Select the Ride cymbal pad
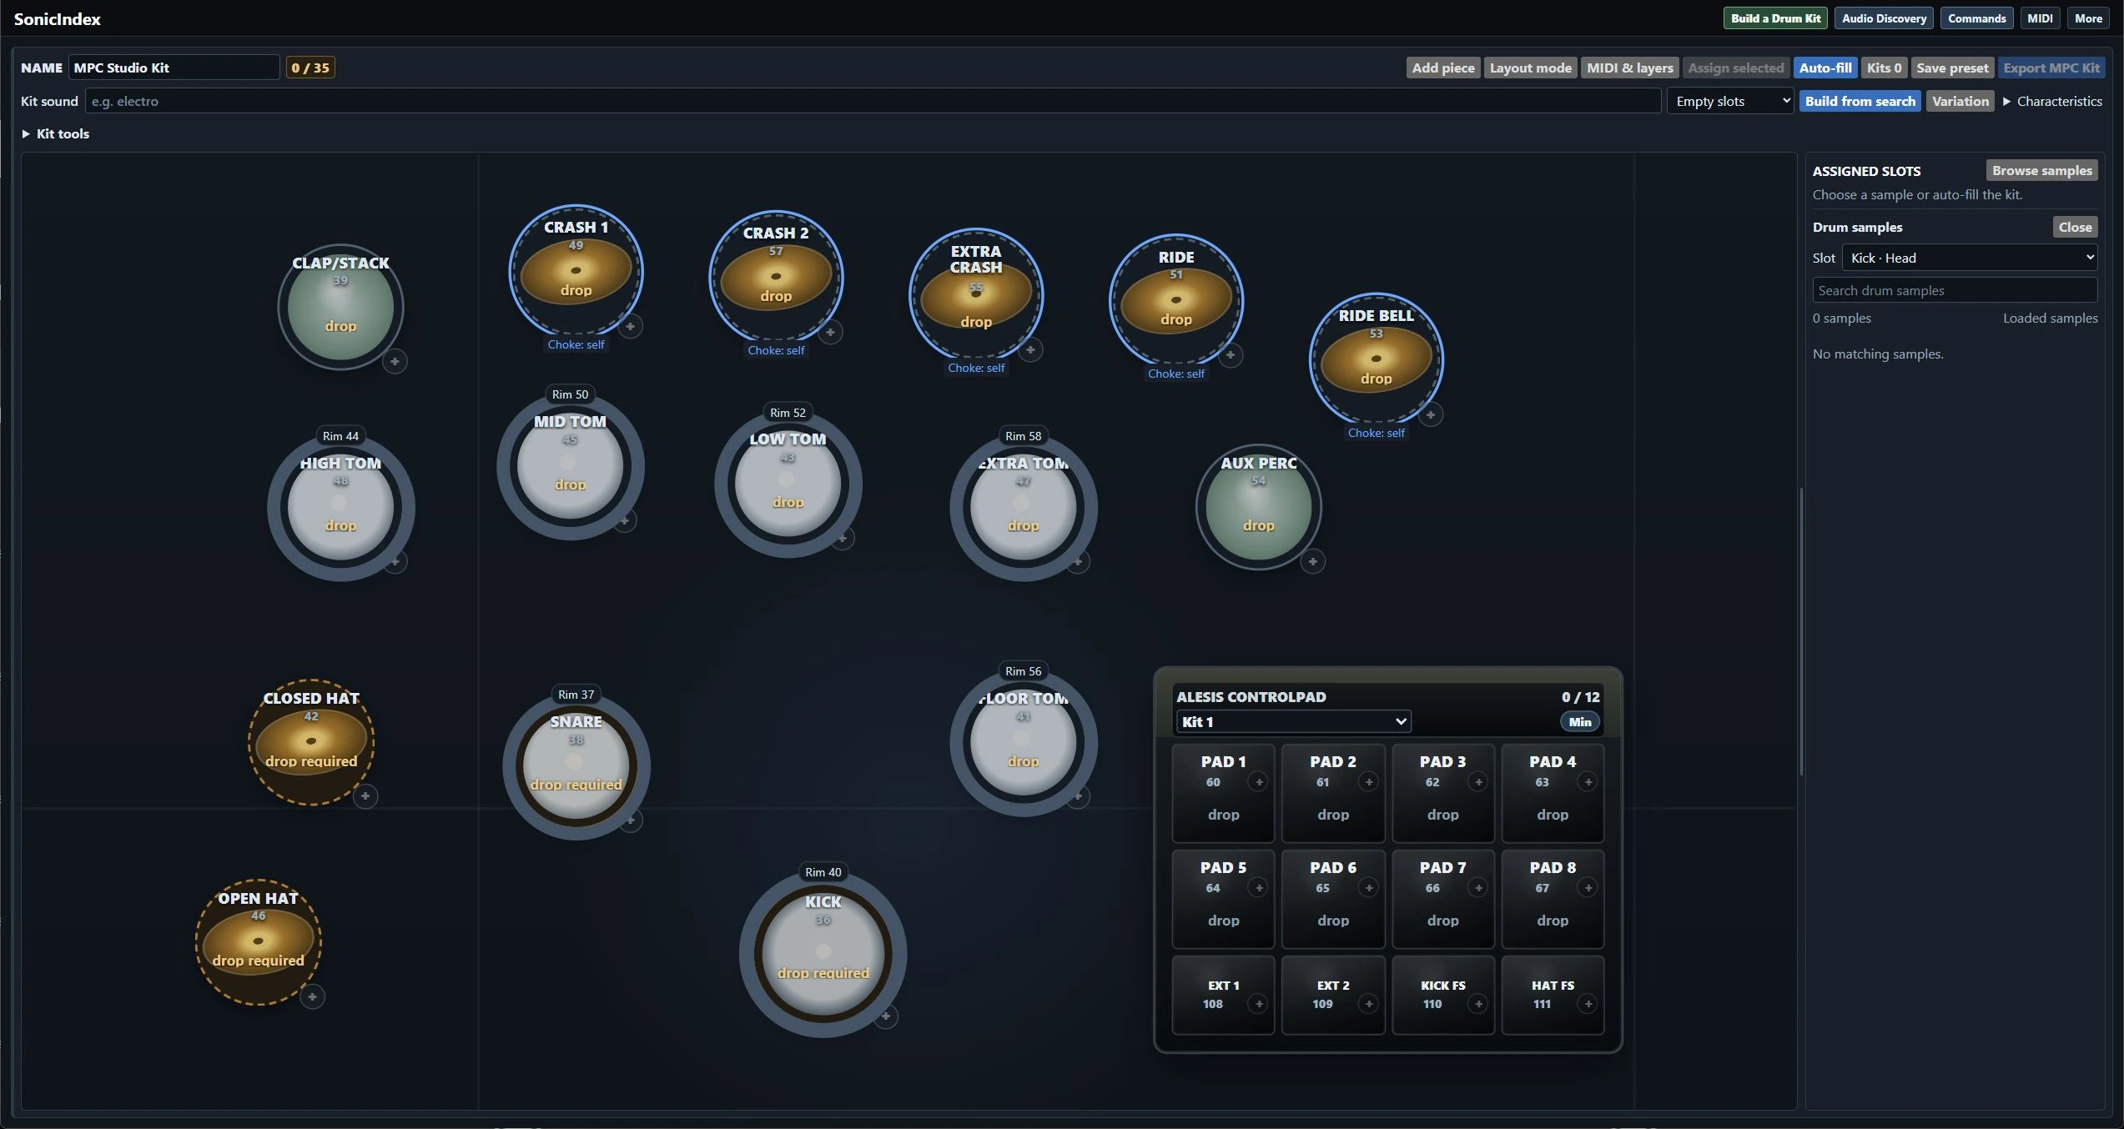This screenshot has width=2124, height=1129. coord(1176,300)
